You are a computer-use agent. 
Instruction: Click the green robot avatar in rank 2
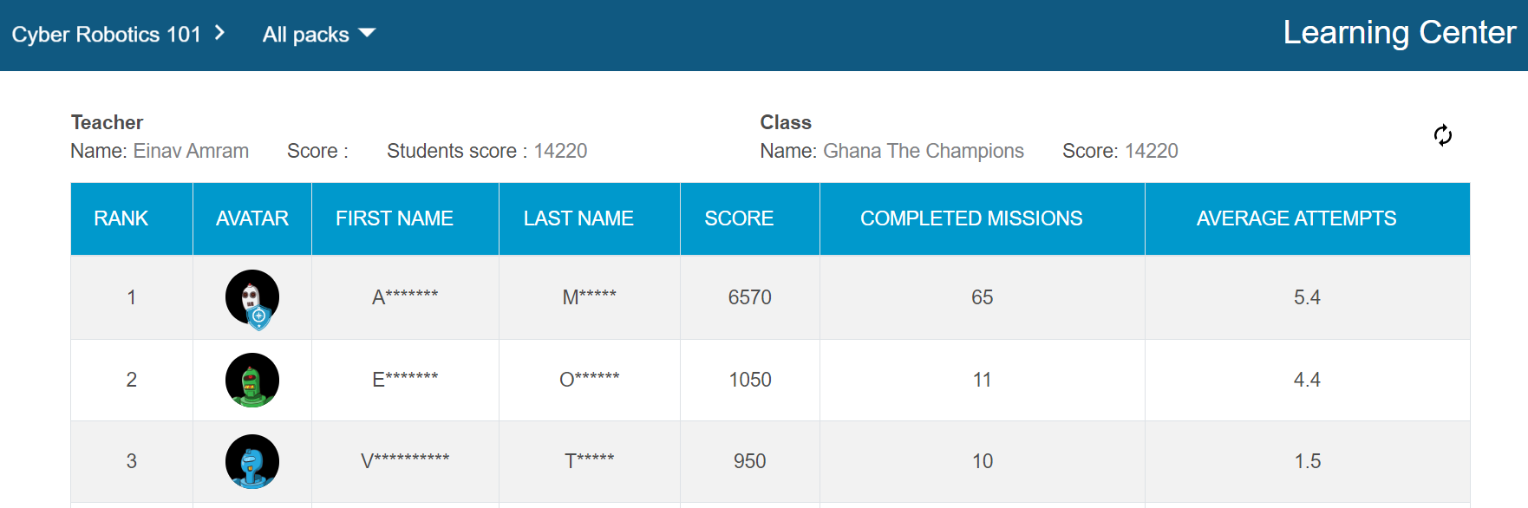252,380
